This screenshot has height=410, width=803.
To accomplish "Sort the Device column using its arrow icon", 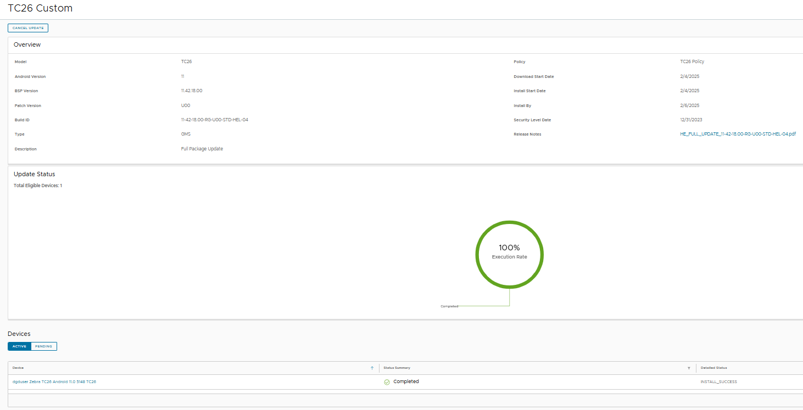I will point(372,368).
